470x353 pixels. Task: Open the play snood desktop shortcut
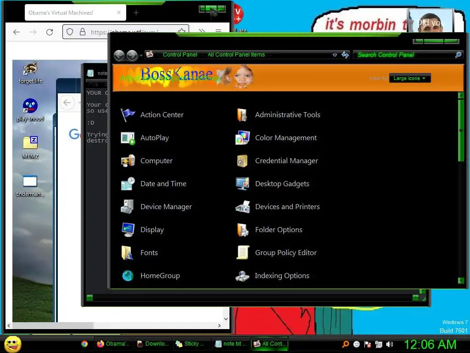tap(30, 110)
